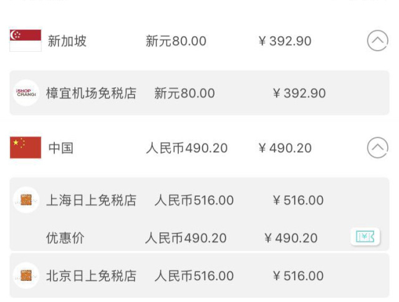
Task: Open the coupon ticket icon
Action: point(365,237)
